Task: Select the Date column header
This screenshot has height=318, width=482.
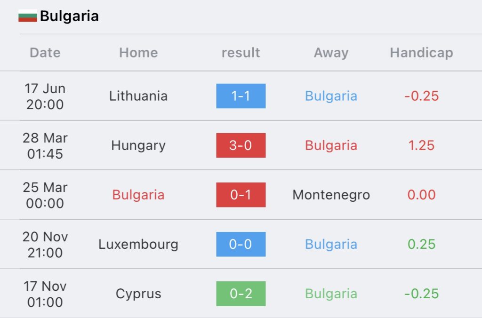Action: tap(45, 53)
